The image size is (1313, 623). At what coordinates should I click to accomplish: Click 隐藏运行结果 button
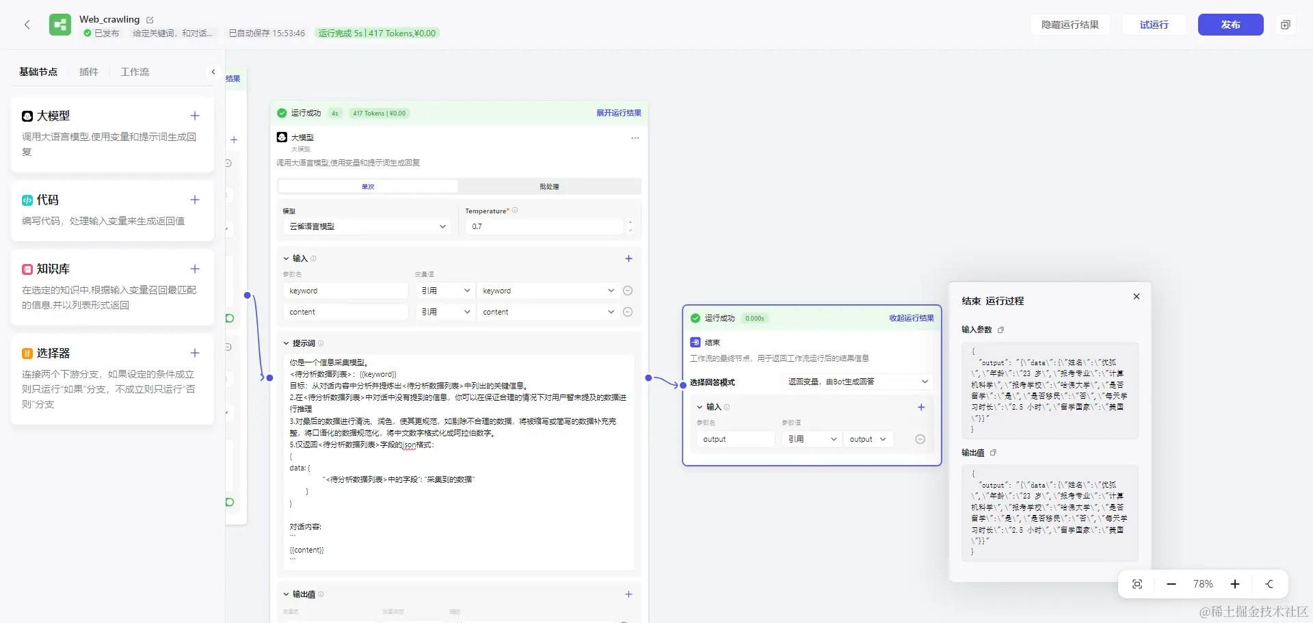pyautogui.click(x=1070, y=25)
